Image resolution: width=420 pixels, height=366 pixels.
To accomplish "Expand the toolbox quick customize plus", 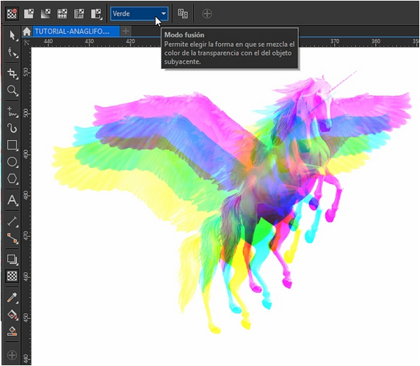I will click(x=12, y=355).
